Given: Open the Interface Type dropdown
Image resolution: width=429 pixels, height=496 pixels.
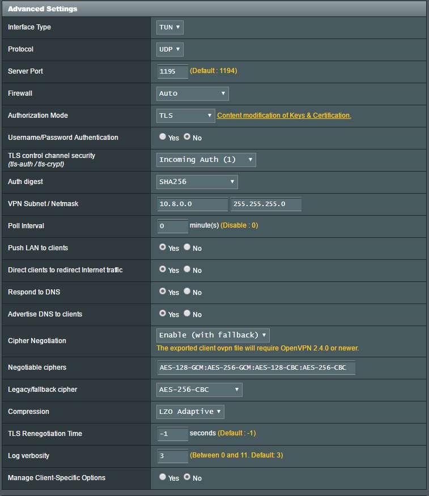Looking at the screenshot, I should click(170, 27).
